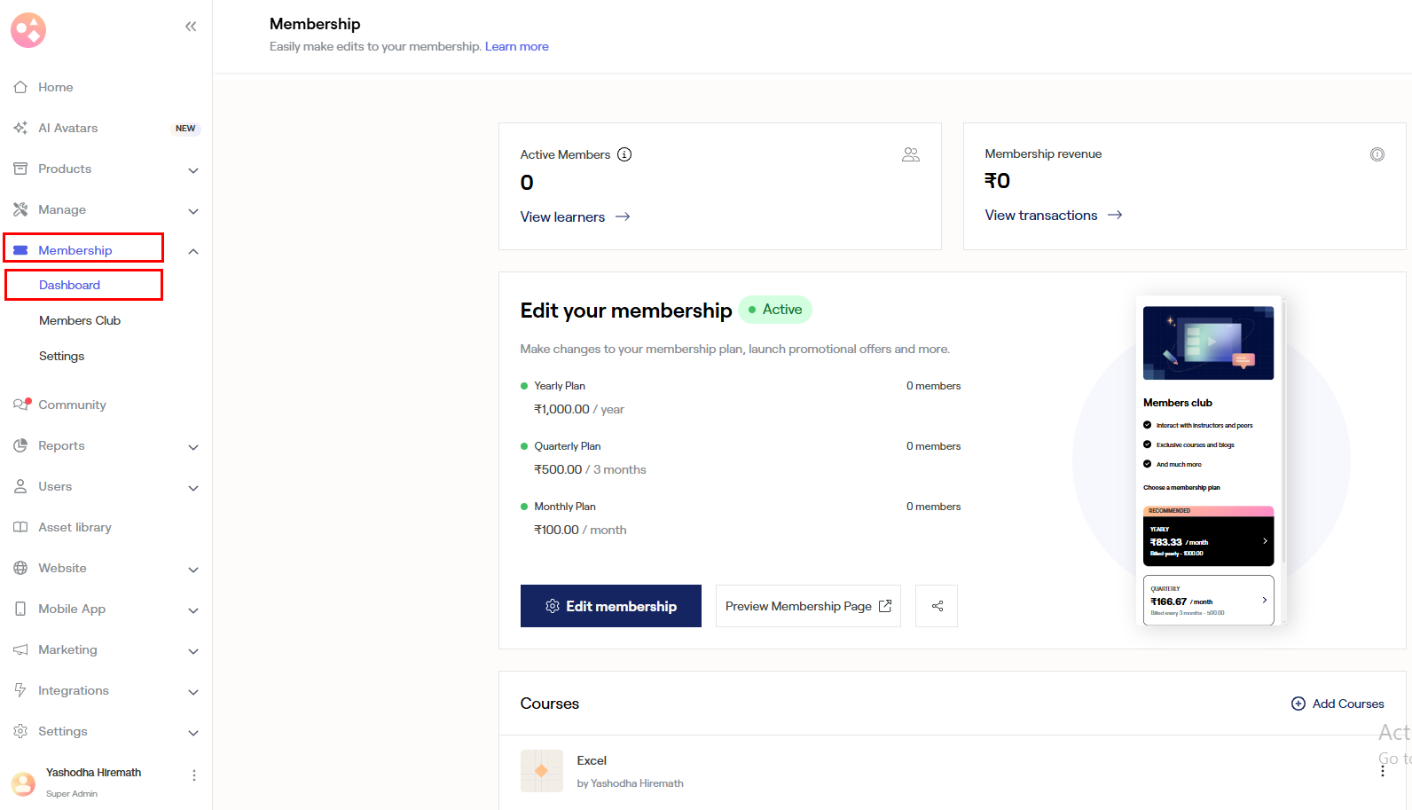Click the Excel course thumbnail icon
Image resolution: width=1412 pixels, height=810 pixels.
(x=541, y=771)
